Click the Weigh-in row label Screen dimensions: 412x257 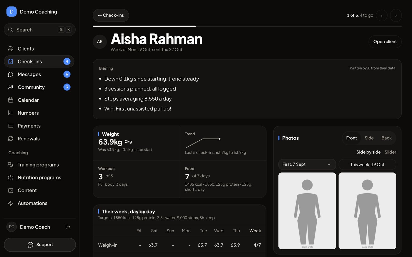pyautogui.click(x=108, y=245)
